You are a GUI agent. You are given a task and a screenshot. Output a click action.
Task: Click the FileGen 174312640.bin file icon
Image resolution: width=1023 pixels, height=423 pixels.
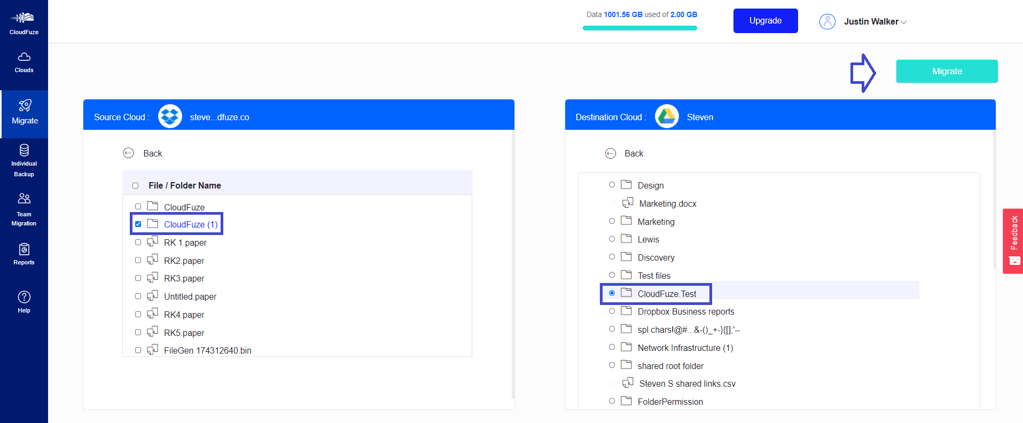(153, 349)
